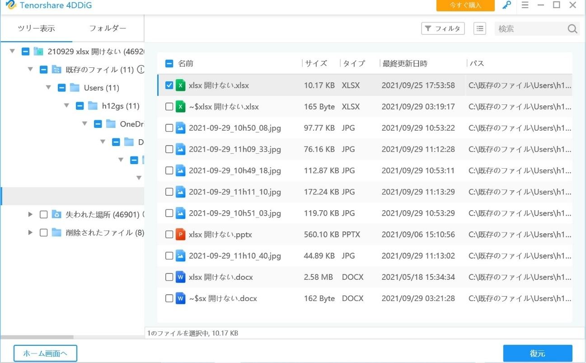Collapse the 既存のファイル tree node
Image resolution: width=586 pixels, height=363 pixels.
30,69
